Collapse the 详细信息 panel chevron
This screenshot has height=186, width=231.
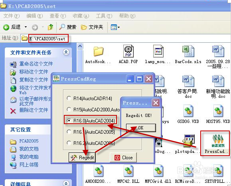click(x=66, y=184)
